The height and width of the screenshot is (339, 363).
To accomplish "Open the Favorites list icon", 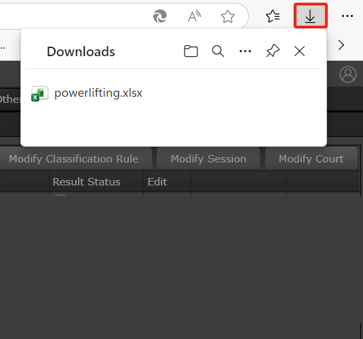I will (273, 16).
